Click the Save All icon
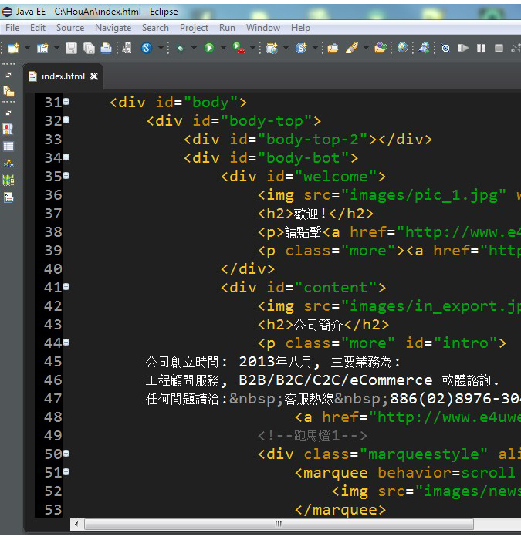 (x=89, y=48)
